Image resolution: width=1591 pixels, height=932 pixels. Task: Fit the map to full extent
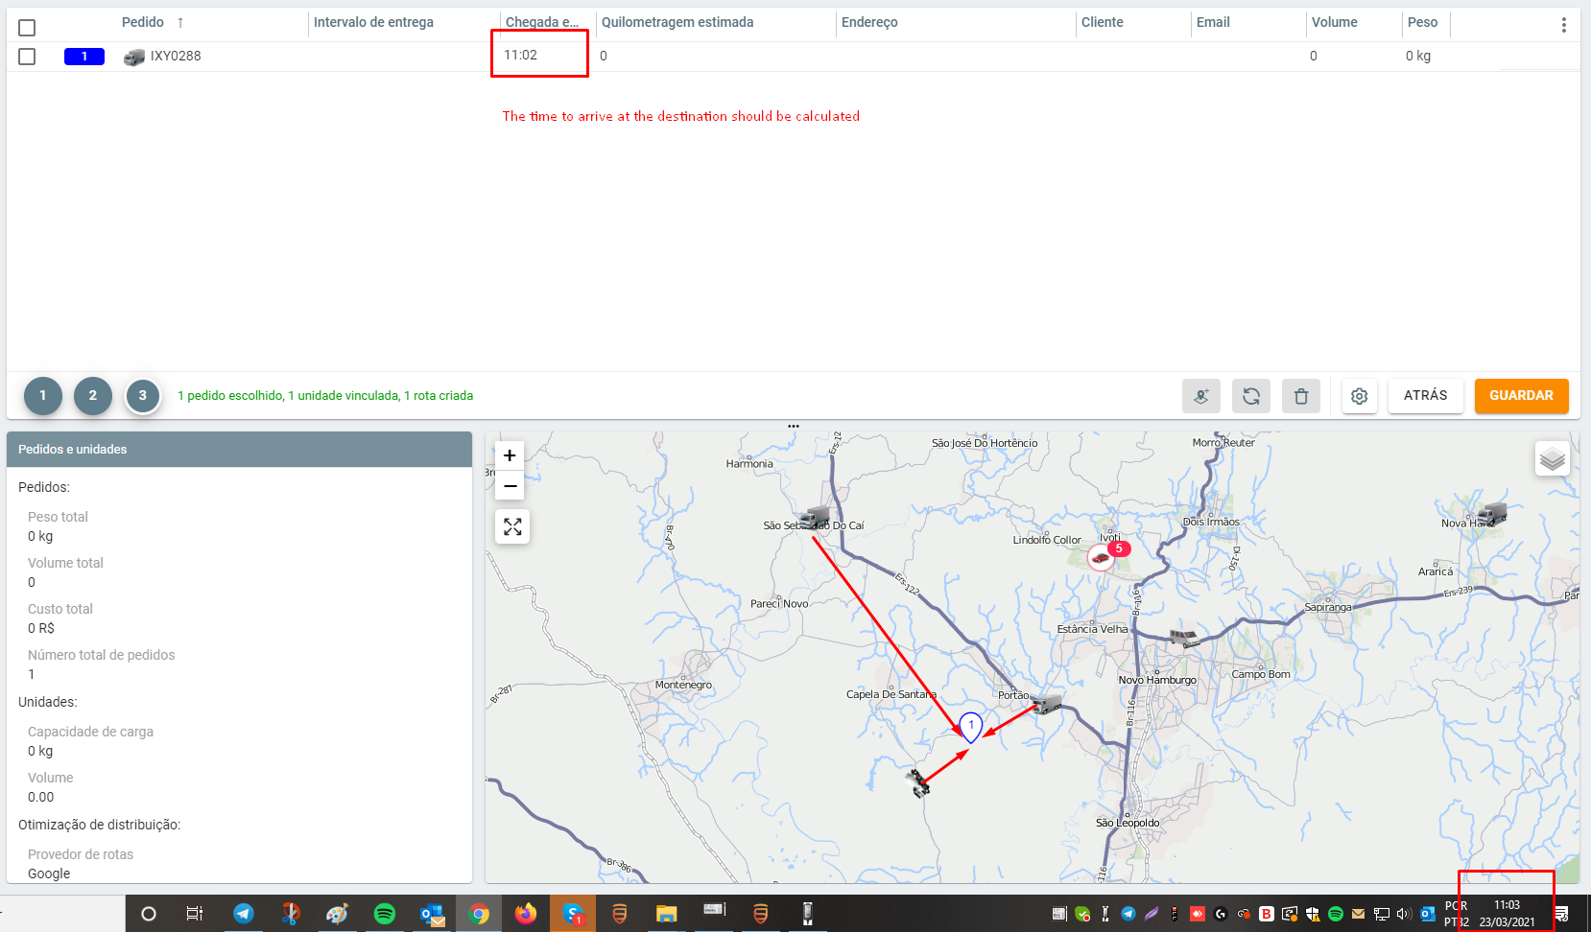pyautogui.click(x=512, y=526)
